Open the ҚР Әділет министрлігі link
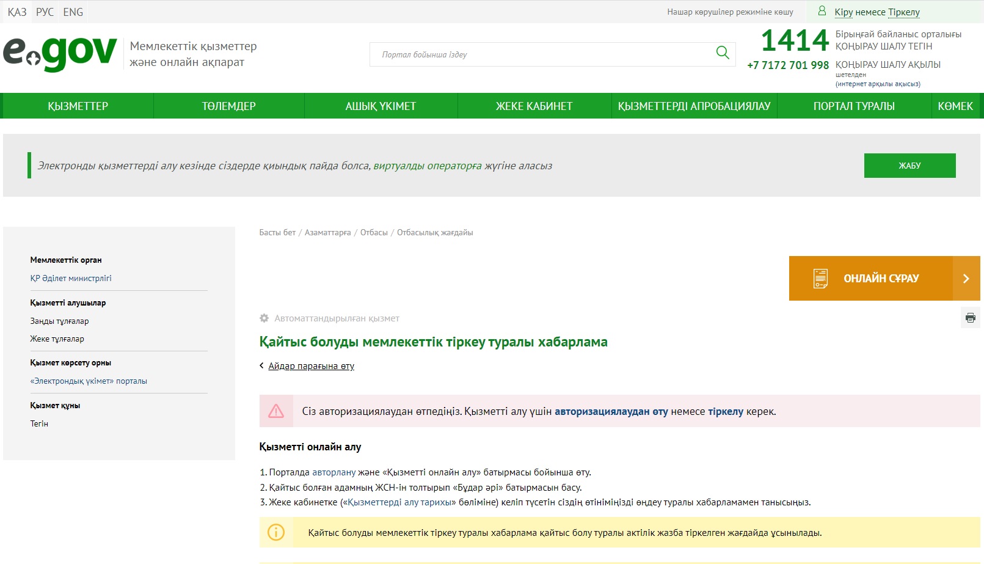The height and width of the screenshot is (564, 984). click(x=71, y=279)
